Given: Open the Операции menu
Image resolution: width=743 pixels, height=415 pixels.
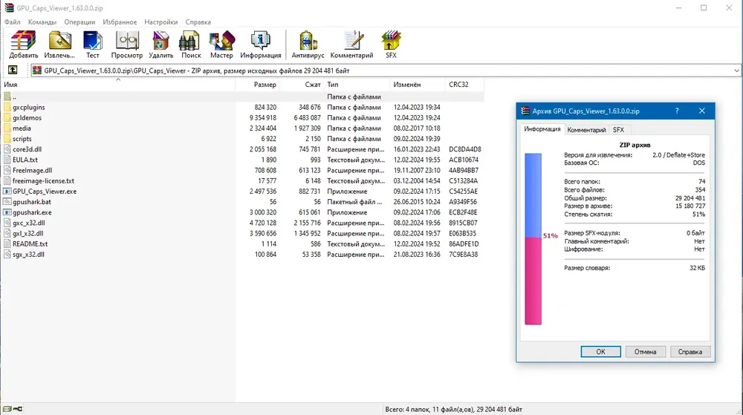Looking at the screenshot, I should [x=80, y=22].
